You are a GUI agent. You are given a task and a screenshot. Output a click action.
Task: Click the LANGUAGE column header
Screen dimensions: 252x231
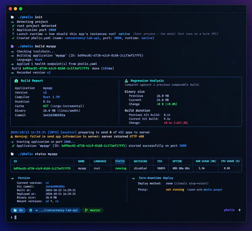pyautogui.click(x=100, y=161)
